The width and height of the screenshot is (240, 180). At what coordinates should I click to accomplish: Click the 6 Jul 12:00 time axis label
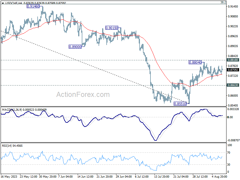[x=142, y=176]
